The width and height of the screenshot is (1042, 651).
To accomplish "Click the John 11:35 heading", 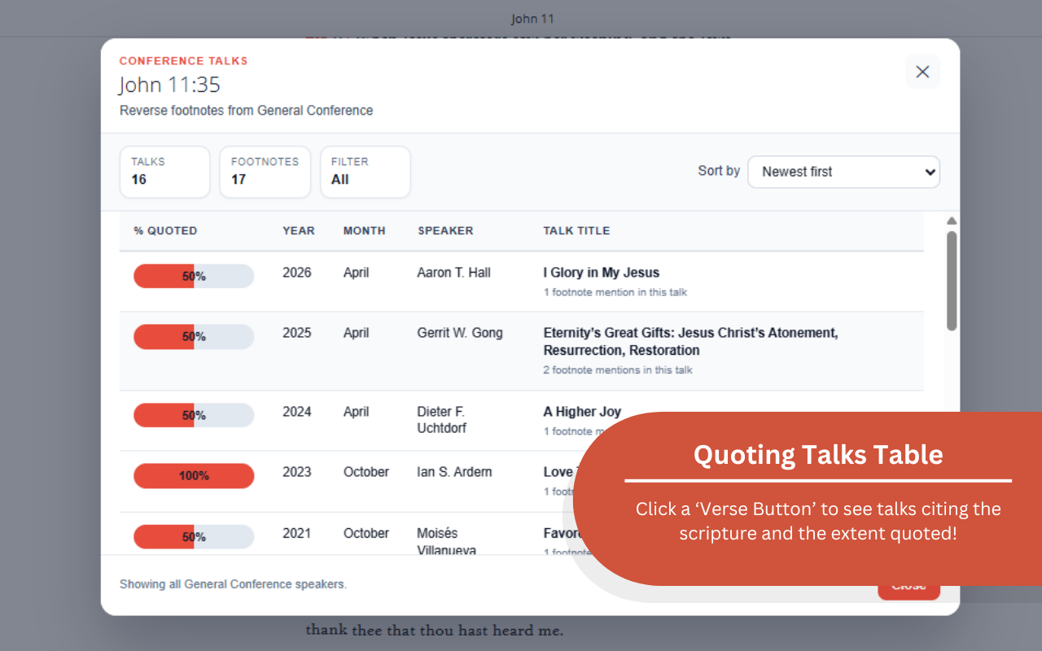I will click(169, 85).
